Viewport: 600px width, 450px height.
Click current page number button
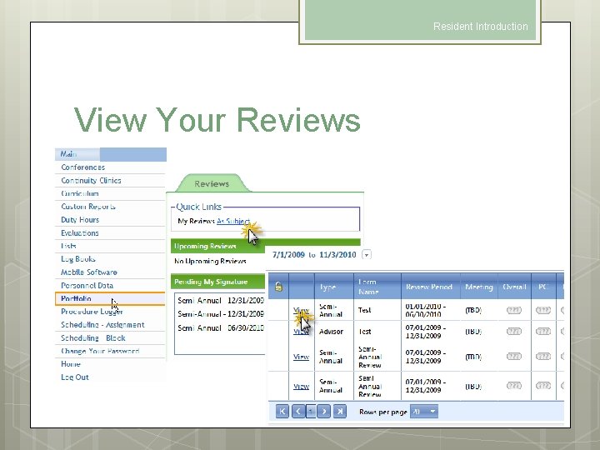(311, 412)
